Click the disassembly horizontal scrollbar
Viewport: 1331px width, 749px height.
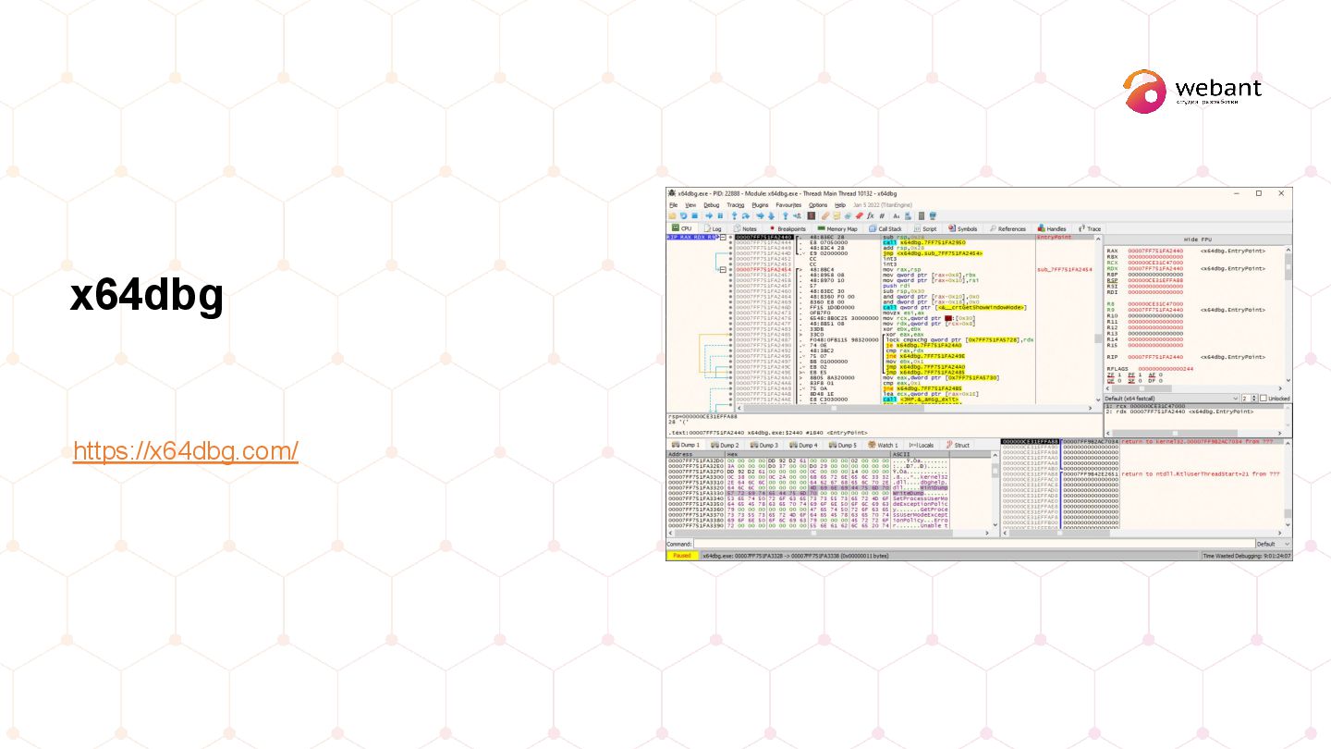[x=914, y=407]
